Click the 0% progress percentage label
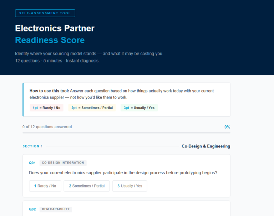Viewport: 274px width, 216px height. [227, 127]
